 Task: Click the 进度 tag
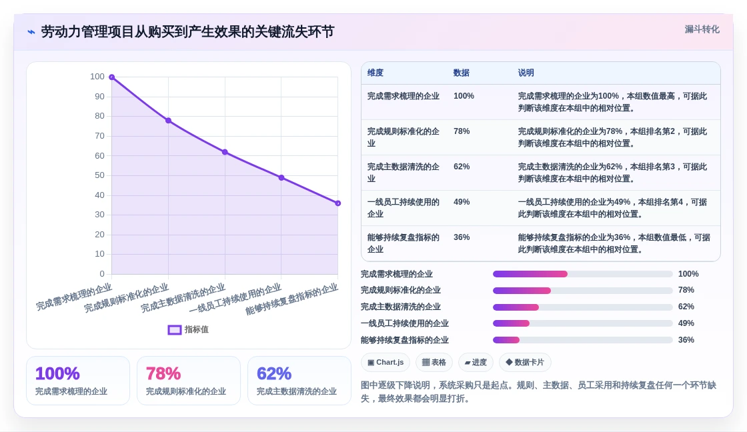[x=476, y=363]
